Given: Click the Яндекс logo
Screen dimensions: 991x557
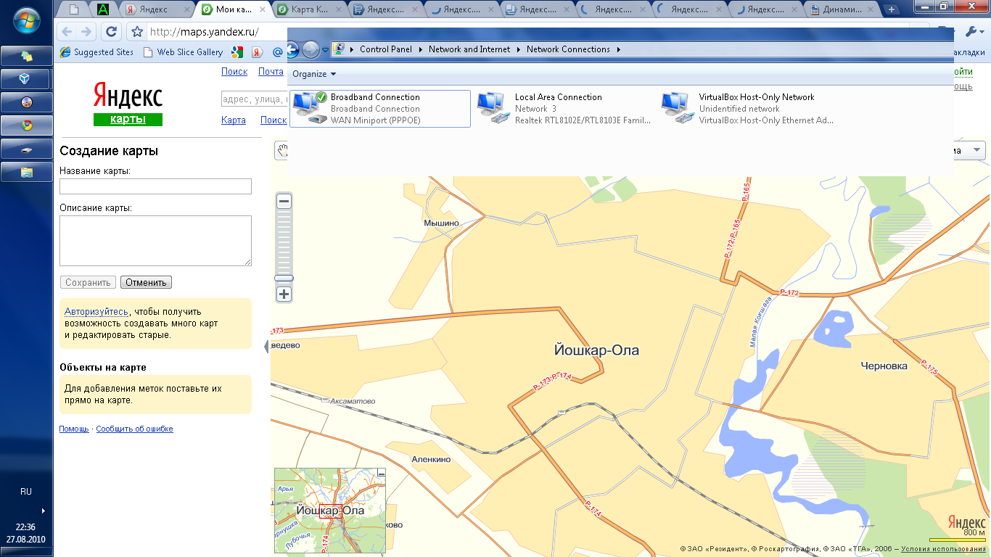Looking at the screenshot, I should [128, 95].
